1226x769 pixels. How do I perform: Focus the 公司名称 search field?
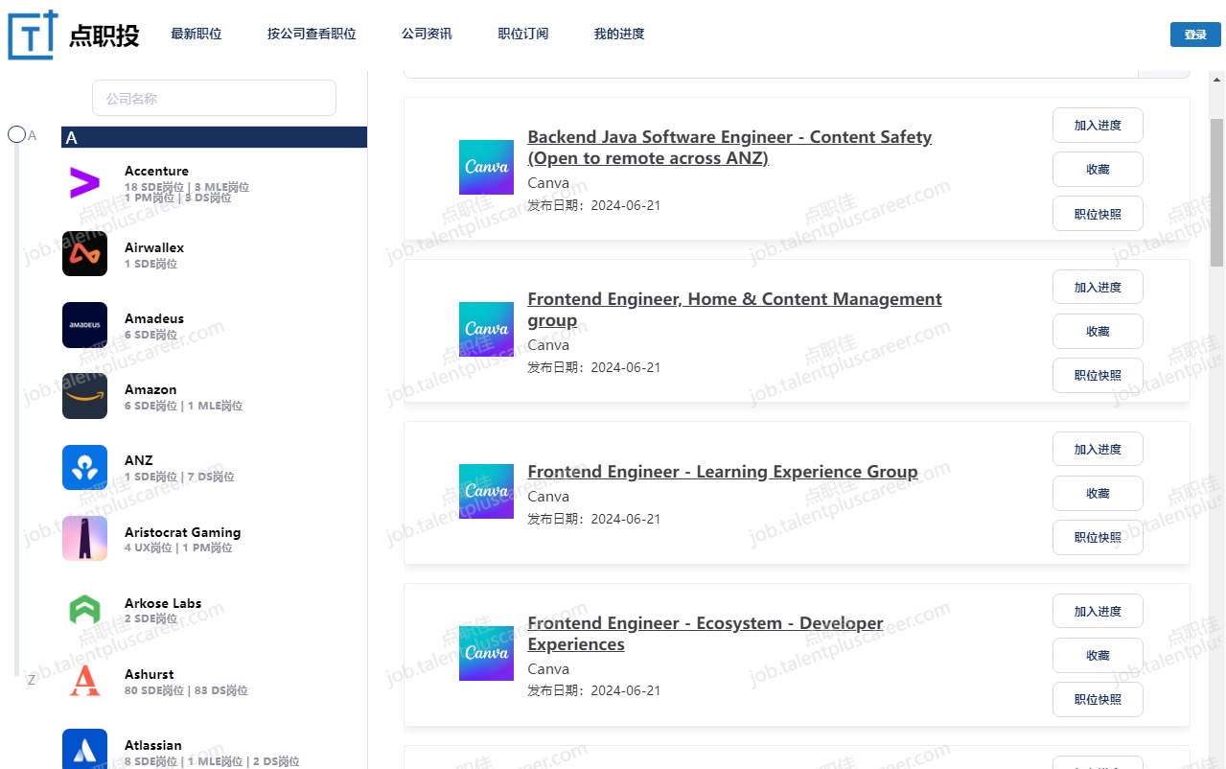214,98
